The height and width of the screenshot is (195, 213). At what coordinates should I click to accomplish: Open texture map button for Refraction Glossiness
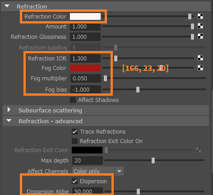click(200, 36)
